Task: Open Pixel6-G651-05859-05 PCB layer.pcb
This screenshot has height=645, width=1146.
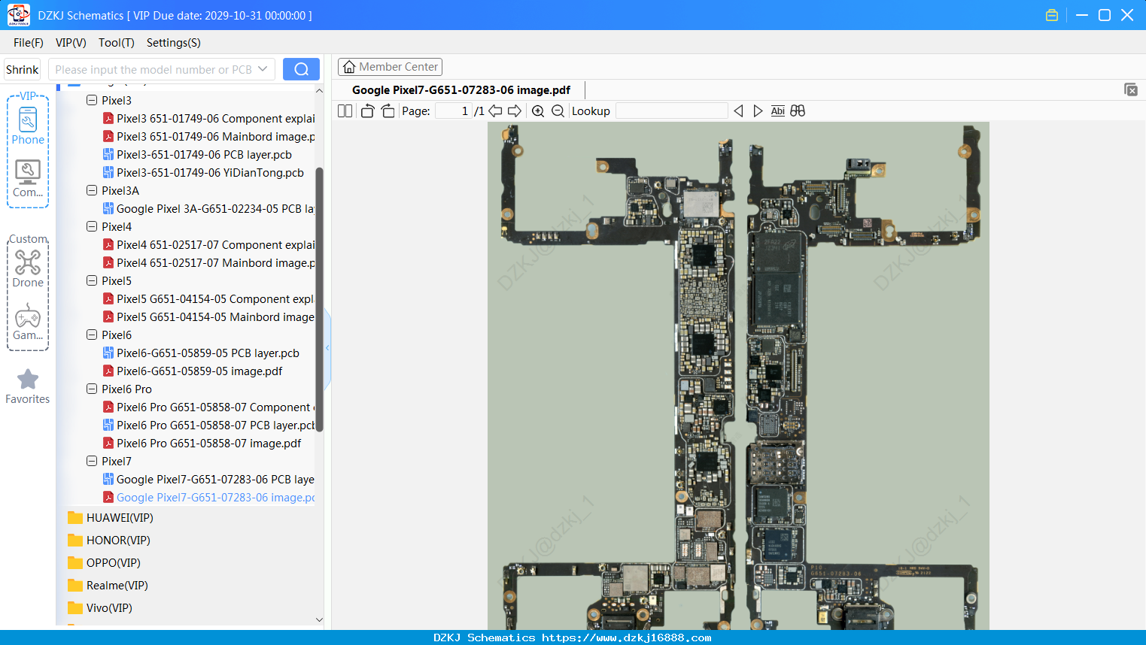Action: (201, 353)
